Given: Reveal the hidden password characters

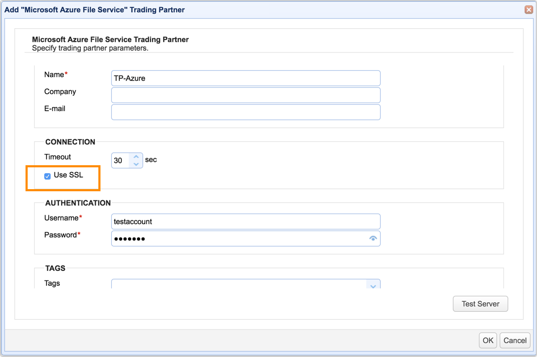Looking at the screenshot, I should tap(374, 239).
